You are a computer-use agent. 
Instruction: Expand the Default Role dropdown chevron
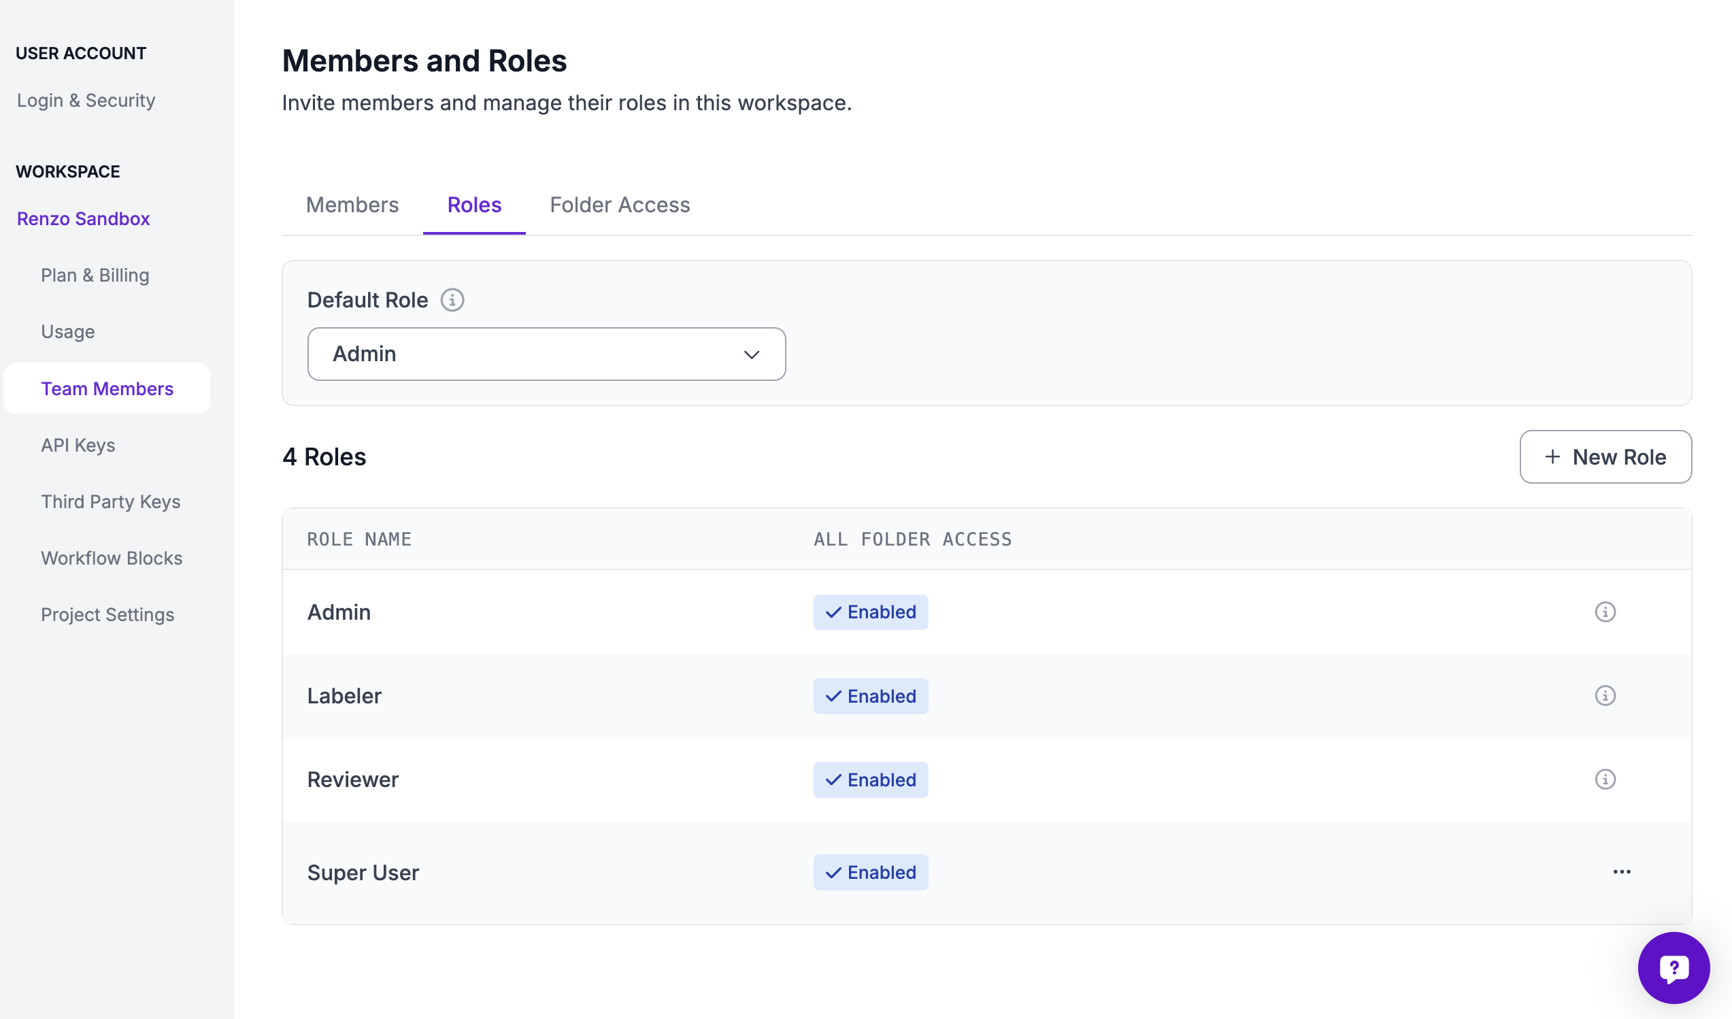tap(751, 354)
